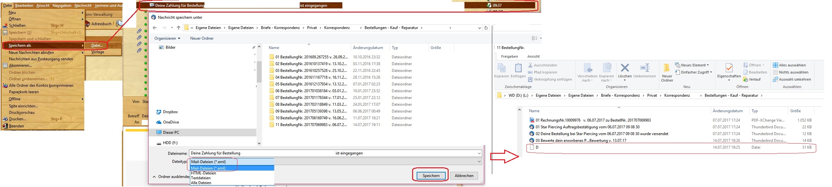
Task: Click Neuer Ordner in dialog toolbar
Action: 202,38
